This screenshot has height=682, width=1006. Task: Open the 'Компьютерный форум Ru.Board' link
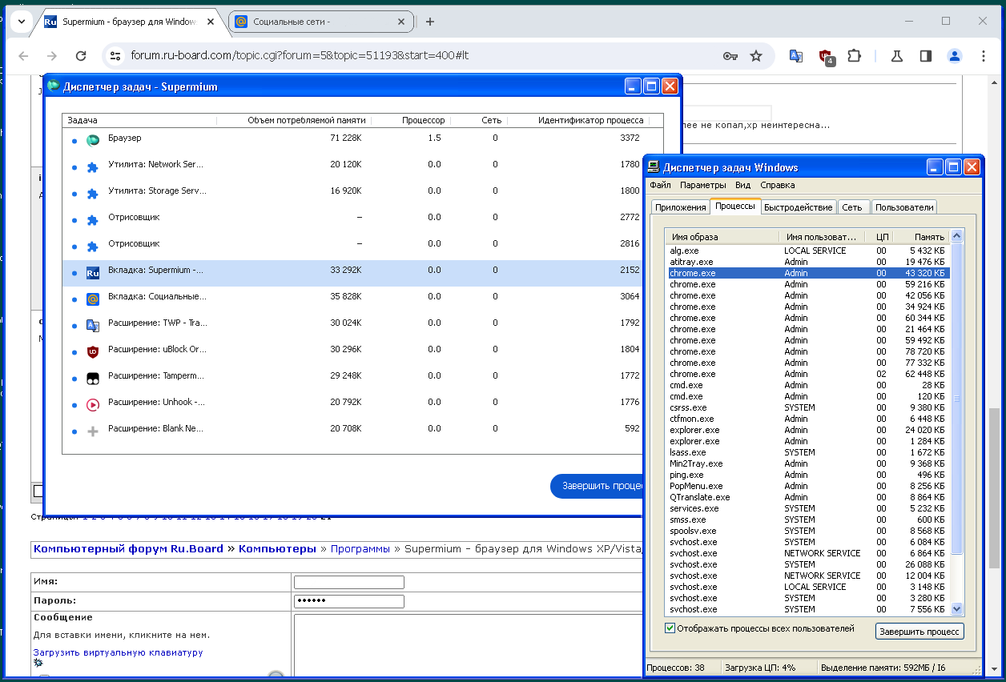128,549
